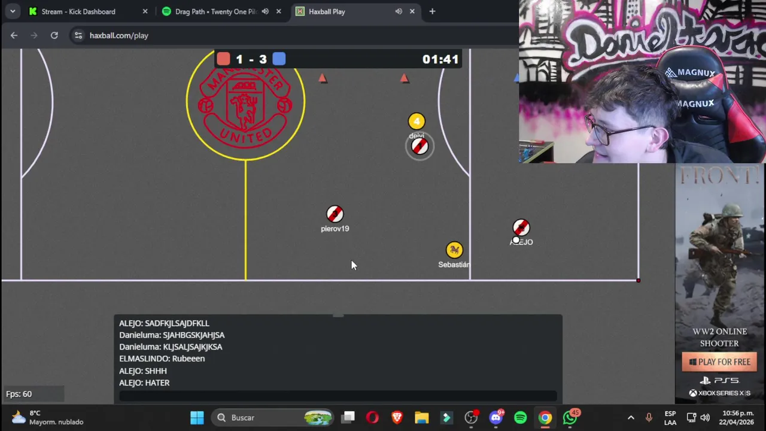Click the blue team color square in scoreboard
This screenshot has width=766, height=431.
(279, 59)
